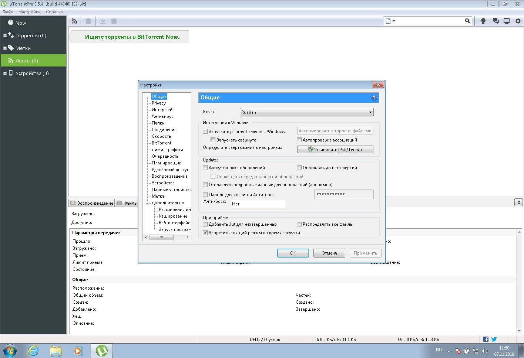Click the Анти-босс hotkey field
Viewport: 524px width, 358px height.
pyautogui.click(x=258, y=204)
